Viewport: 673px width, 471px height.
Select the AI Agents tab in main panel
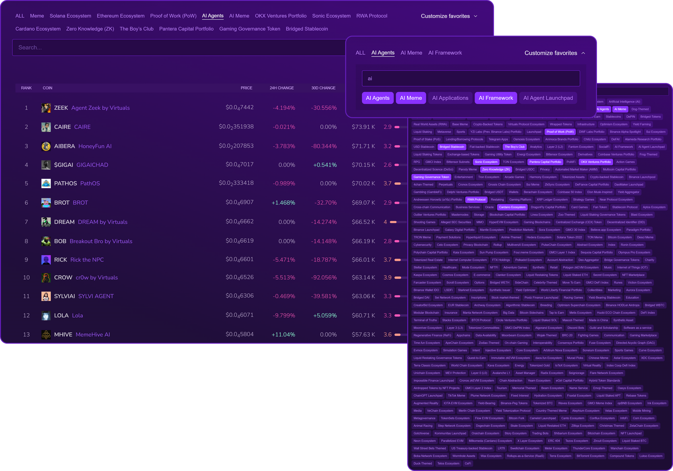(213, 16)
